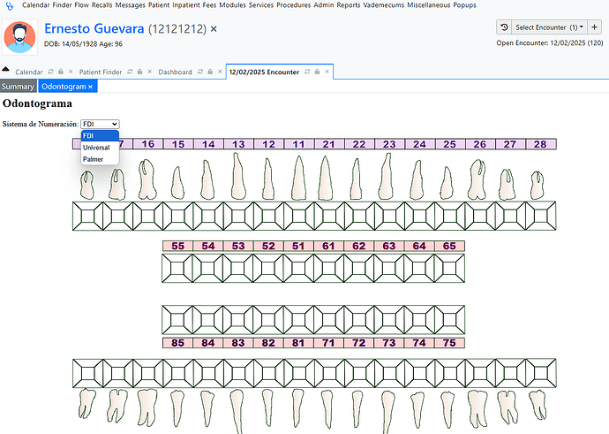The image size is (609, 434).
Task: Click center surface of tooth 55 diagram
Action: coord(178,269)
